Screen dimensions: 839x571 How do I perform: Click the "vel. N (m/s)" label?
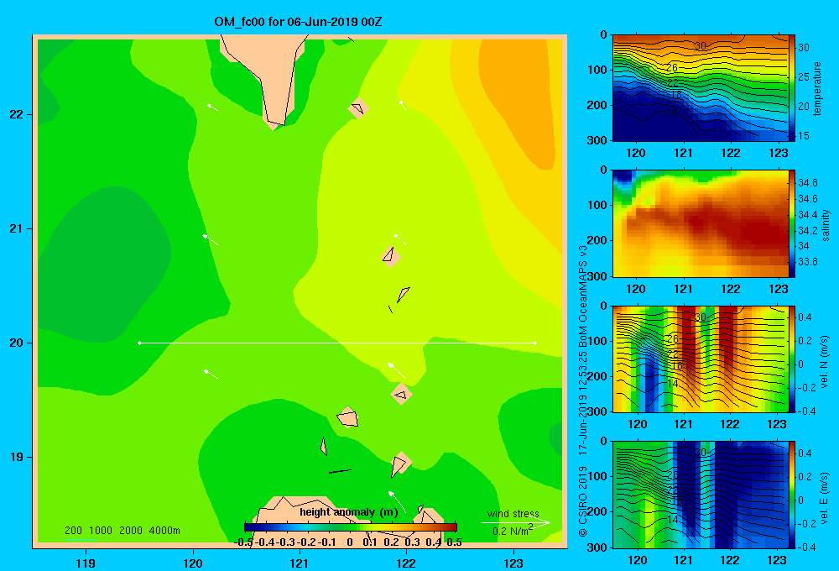825,362
